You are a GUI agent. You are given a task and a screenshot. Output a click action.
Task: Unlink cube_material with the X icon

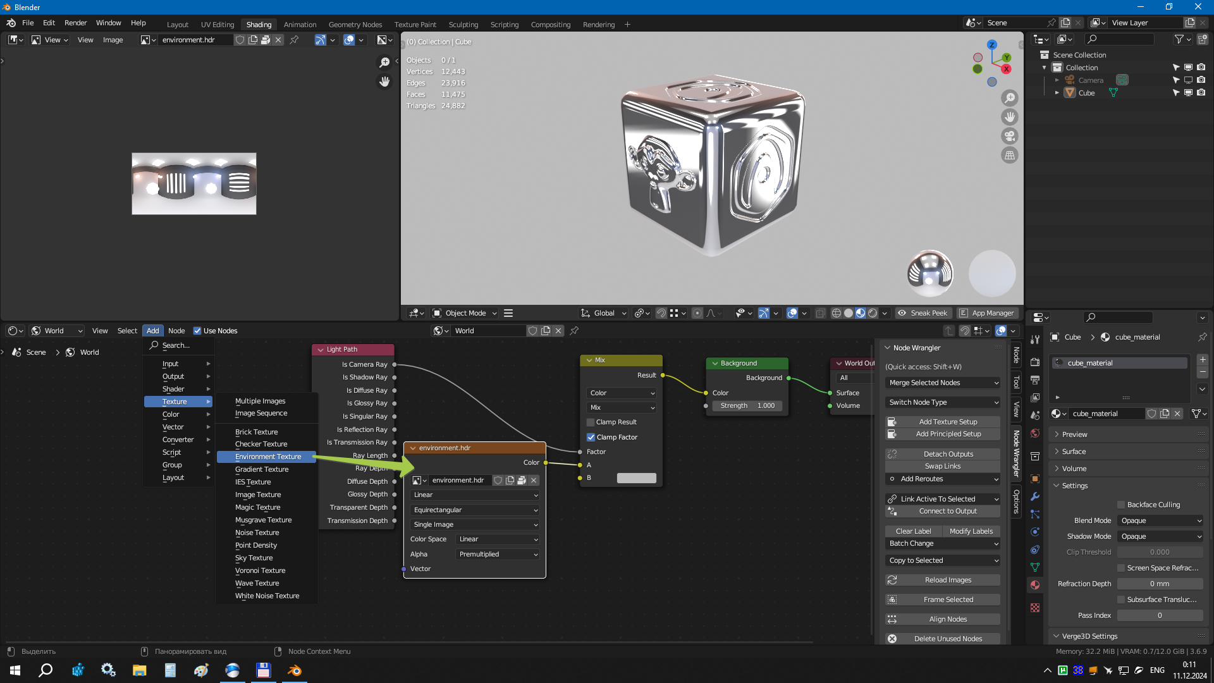pos(1177,414)
